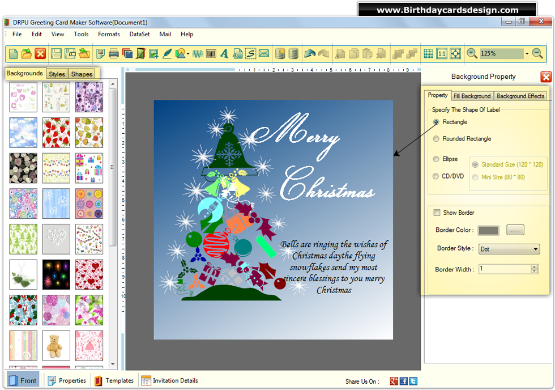Select Mini Size (80 * 80) option
555x390 pixels.
coord(475,177)
